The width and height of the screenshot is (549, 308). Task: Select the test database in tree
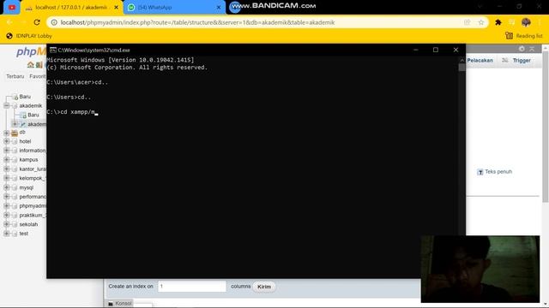point(23,234)
